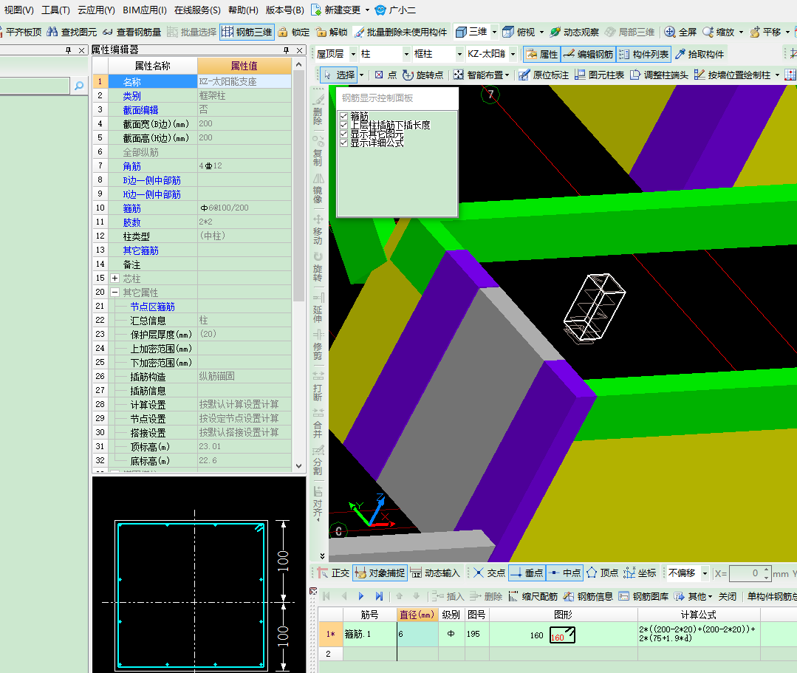This screenshot has width=797, height=673.
Task: Click 图元柱表 tool
Action: click(599, 75)
